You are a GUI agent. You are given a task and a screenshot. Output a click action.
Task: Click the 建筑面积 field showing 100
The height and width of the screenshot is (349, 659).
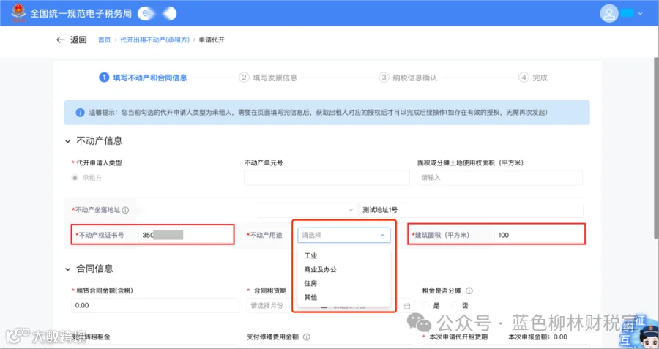(x=539, y=235)
